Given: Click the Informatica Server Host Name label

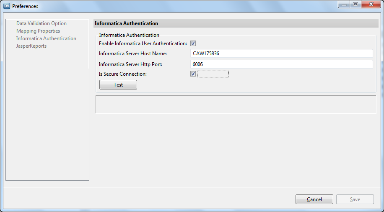Looking at the screenshot, I should coord(133,54).
